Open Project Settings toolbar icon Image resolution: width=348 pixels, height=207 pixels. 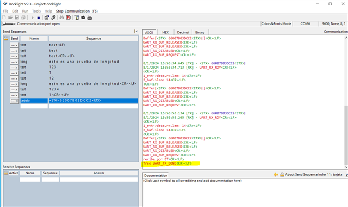47,17
